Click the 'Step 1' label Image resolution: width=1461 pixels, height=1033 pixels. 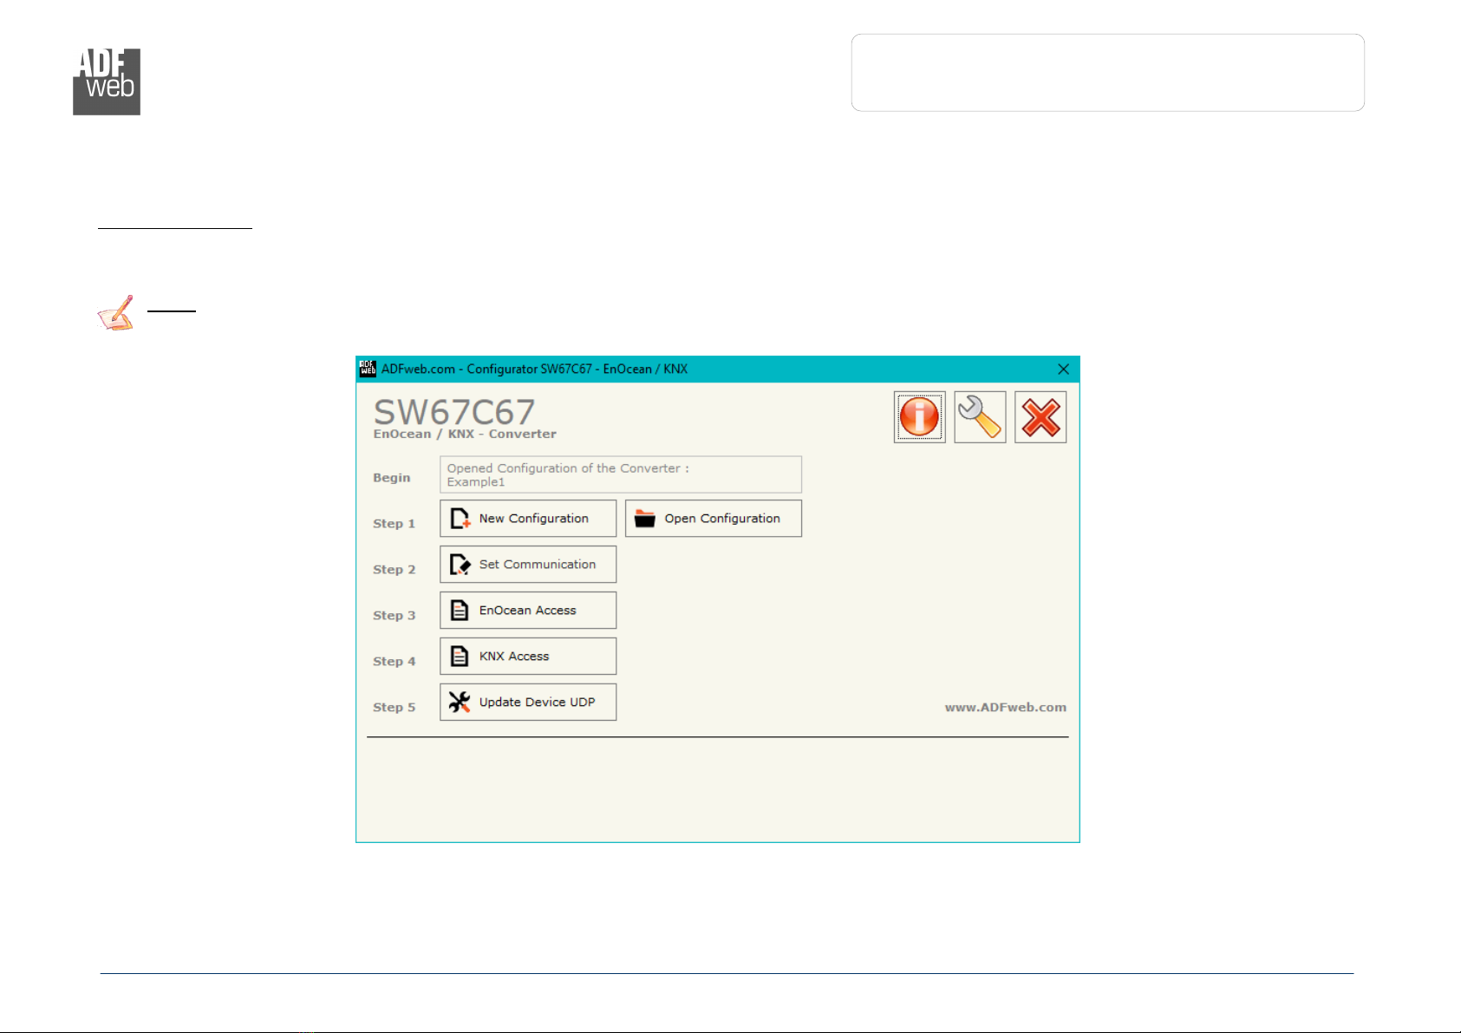pos(395,523)
